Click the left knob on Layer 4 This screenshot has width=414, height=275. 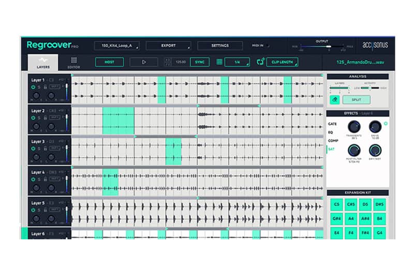36,188
